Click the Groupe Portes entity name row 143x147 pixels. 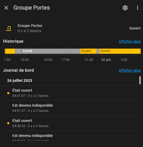pos(72,28)
